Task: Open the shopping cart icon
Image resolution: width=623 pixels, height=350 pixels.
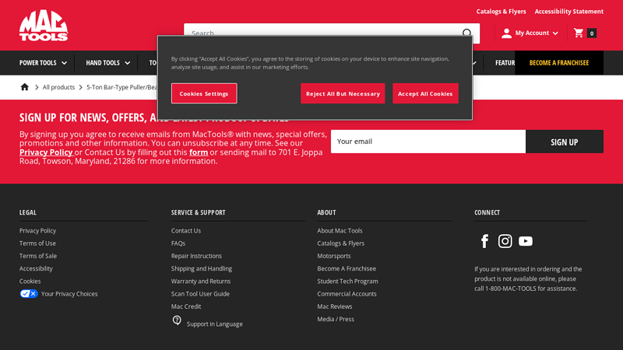Action: 579,33
